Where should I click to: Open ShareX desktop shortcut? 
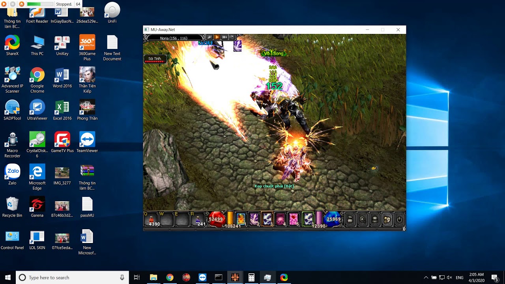(12, 45)
